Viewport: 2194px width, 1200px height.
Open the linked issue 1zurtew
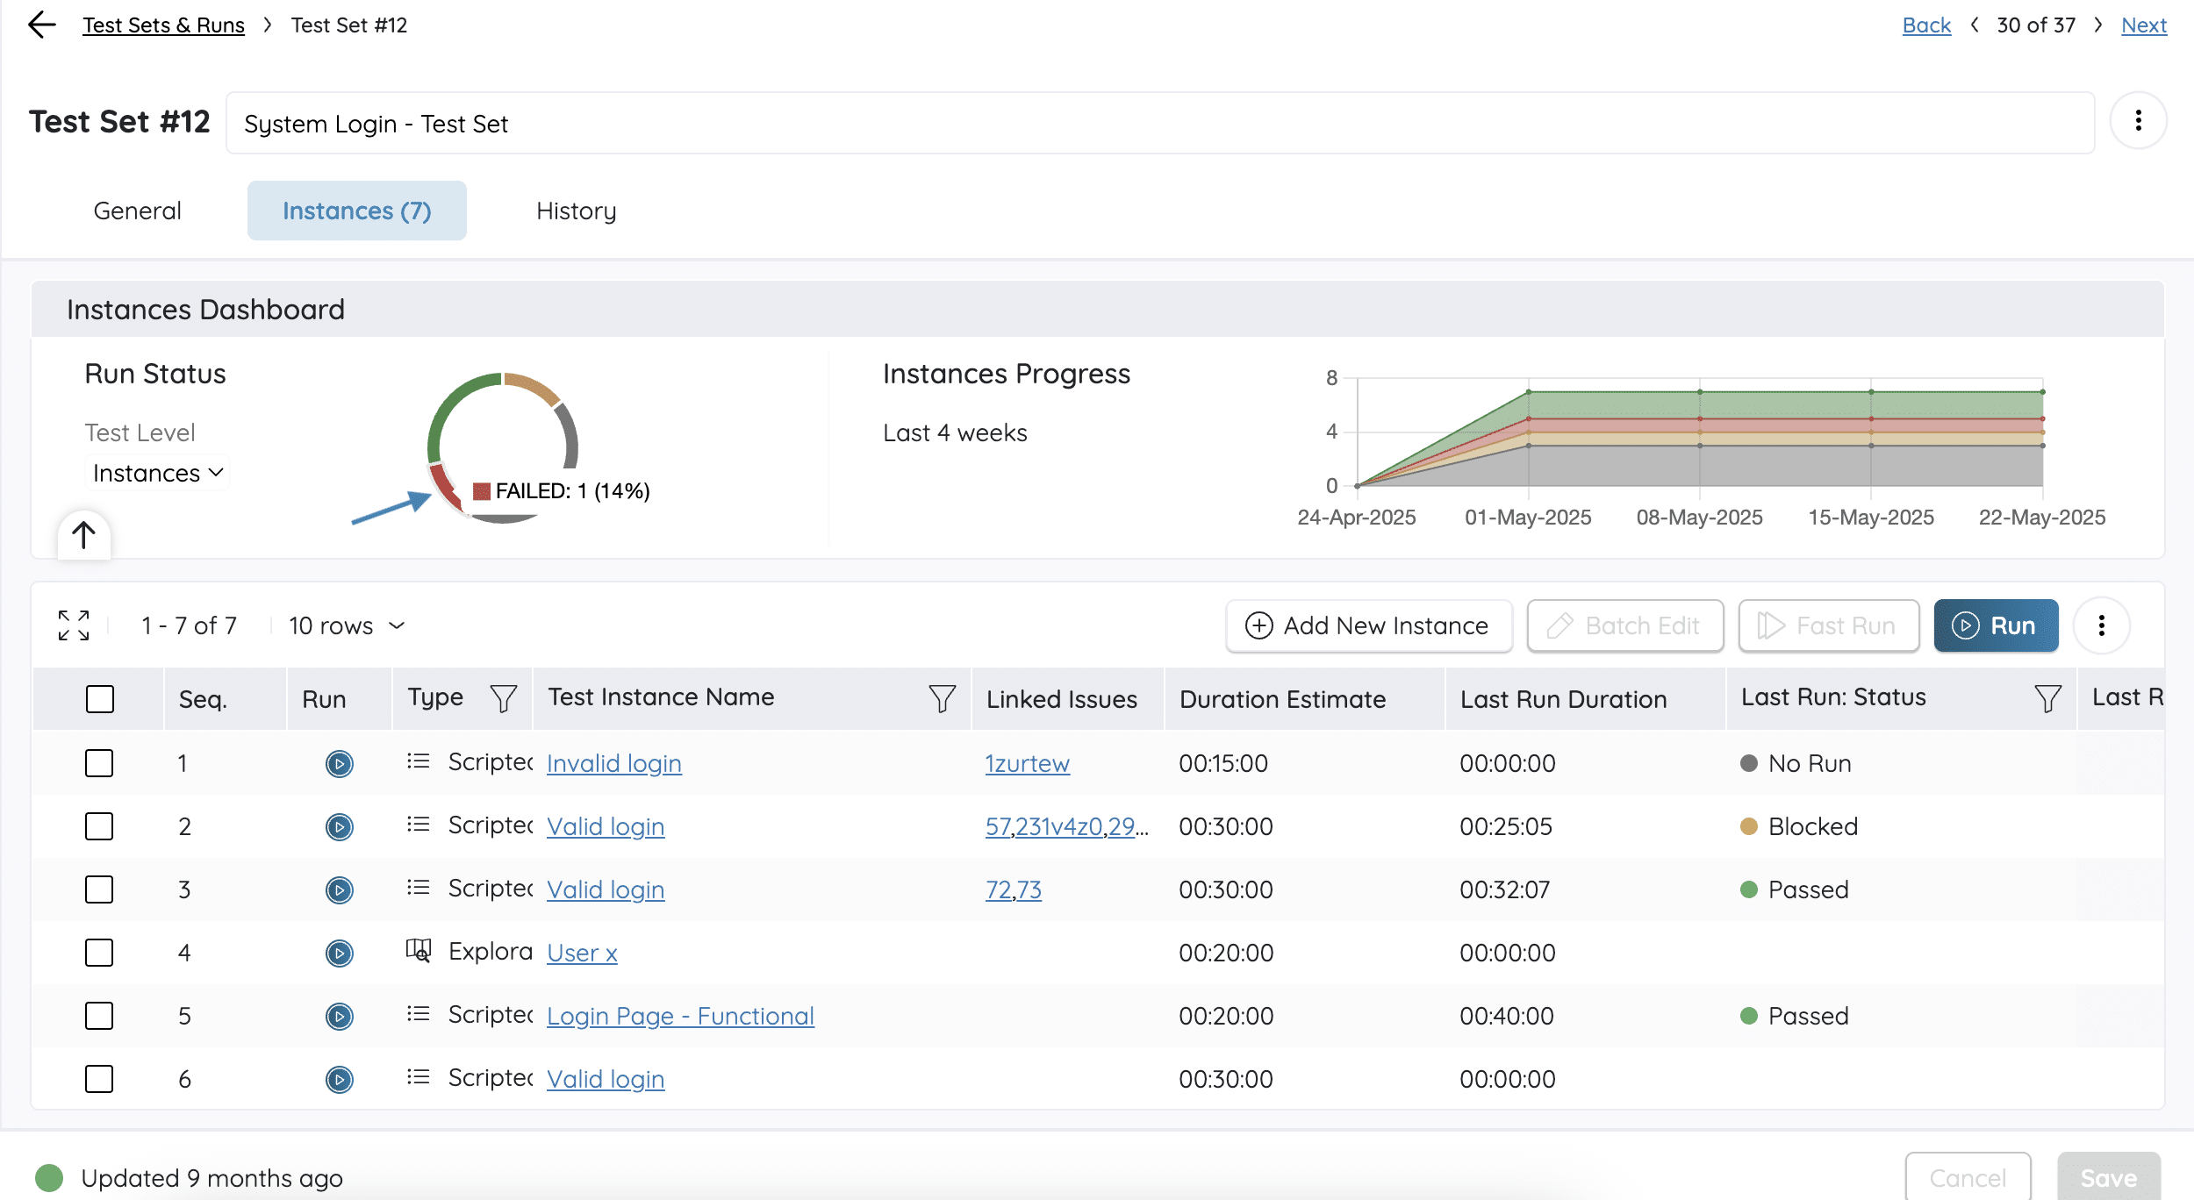click(x=1027, y=763)
